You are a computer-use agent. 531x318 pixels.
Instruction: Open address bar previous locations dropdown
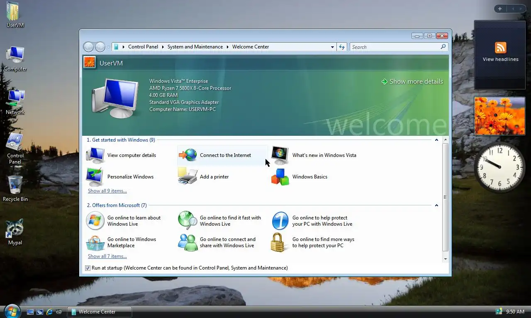332,47
